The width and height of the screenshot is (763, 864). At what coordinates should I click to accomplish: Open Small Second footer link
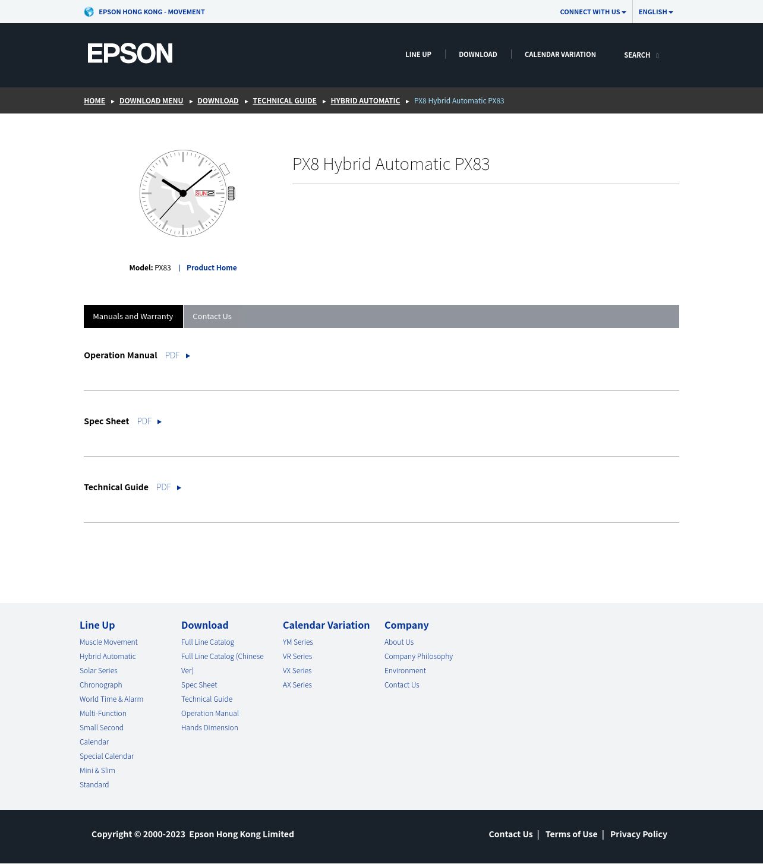point(102,728)
